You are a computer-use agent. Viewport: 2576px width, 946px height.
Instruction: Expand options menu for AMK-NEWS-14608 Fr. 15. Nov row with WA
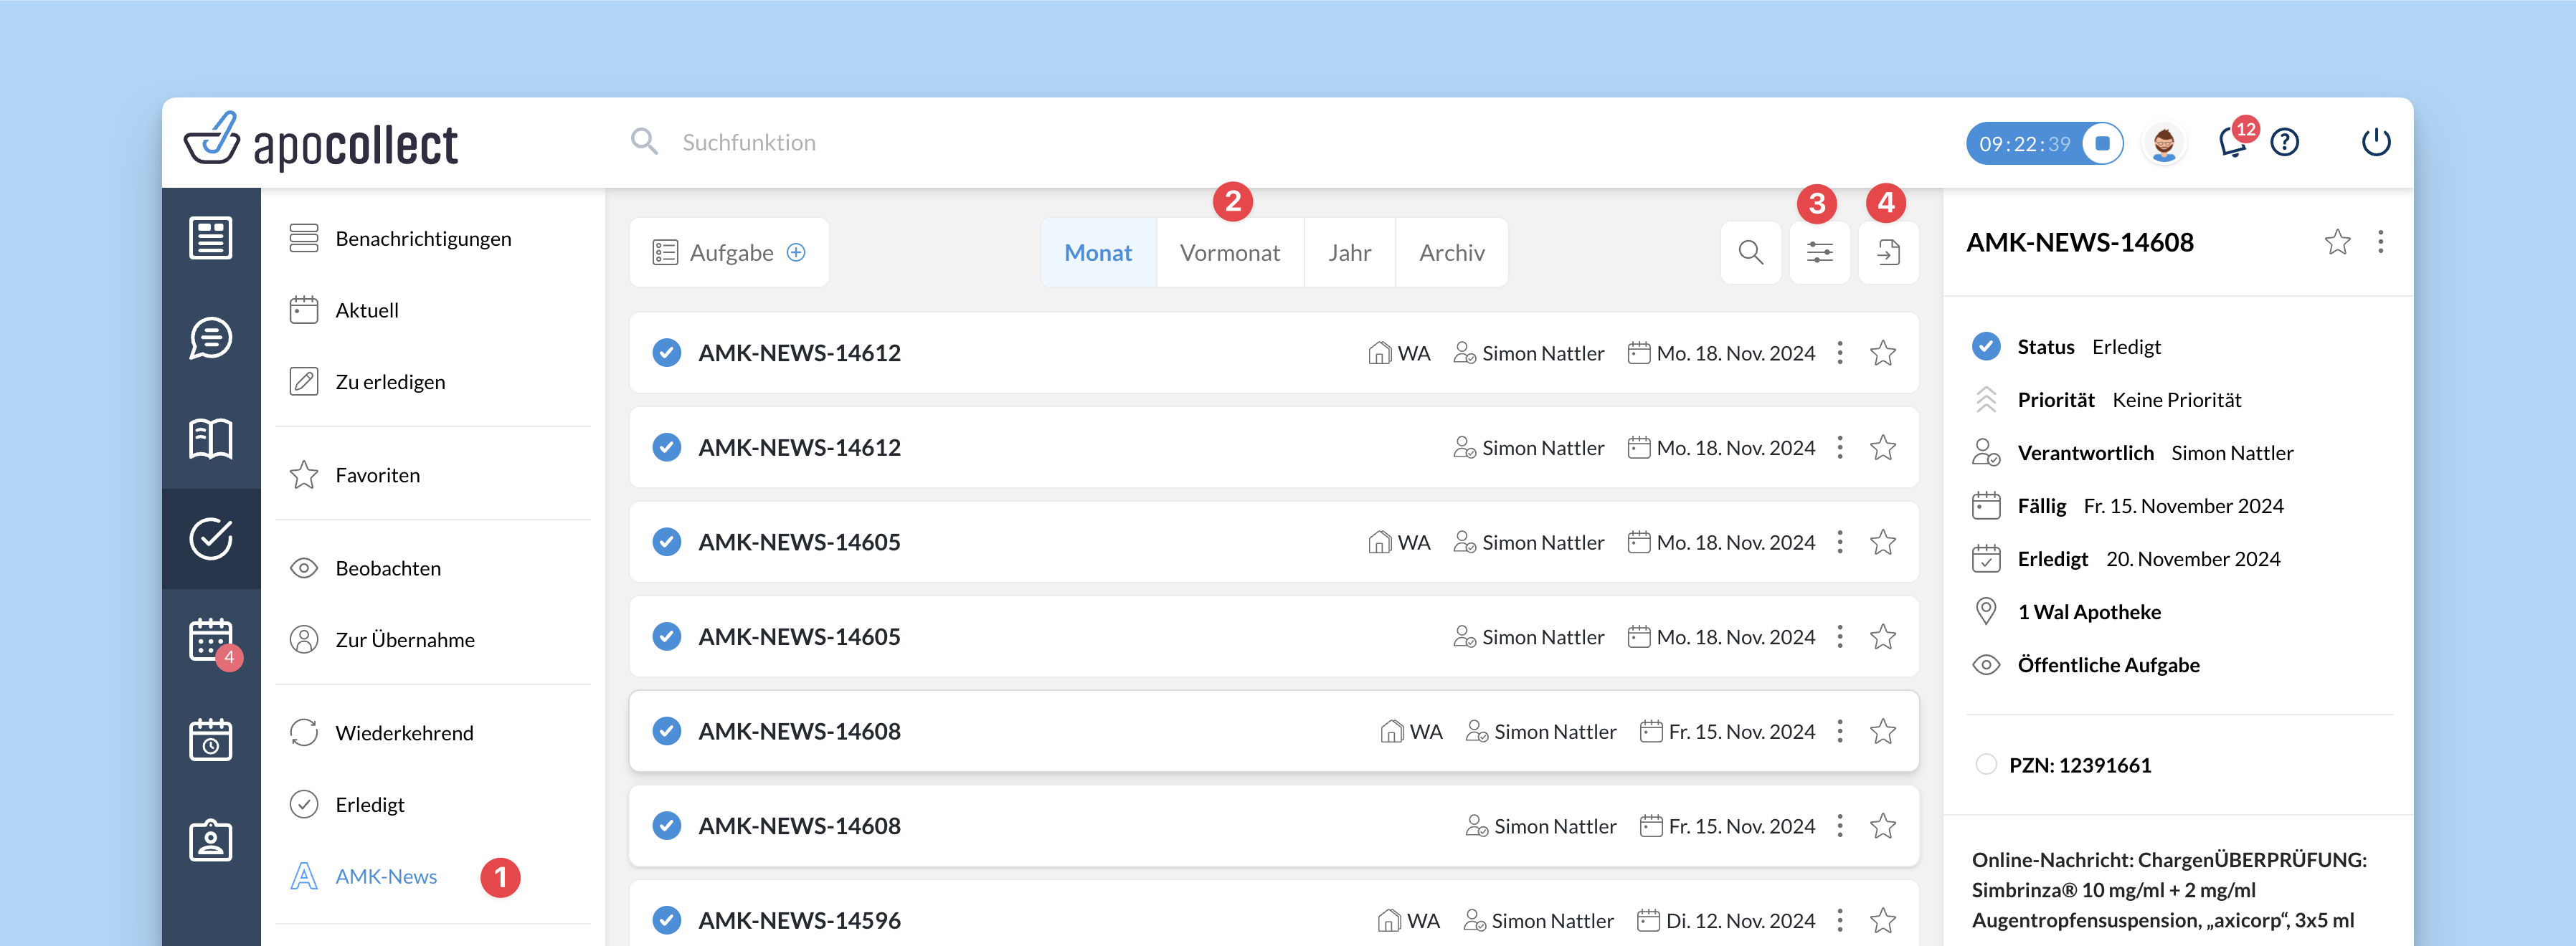click(x=1840, y=731)
